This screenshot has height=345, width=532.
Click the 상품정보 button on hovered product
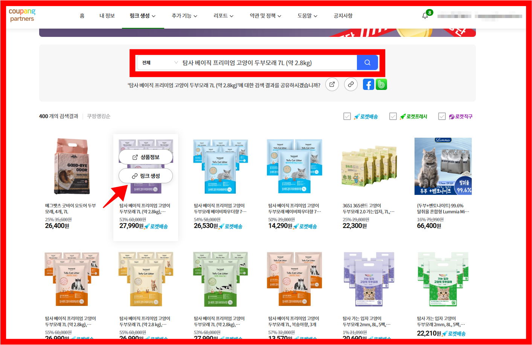[x=146, y=157]
